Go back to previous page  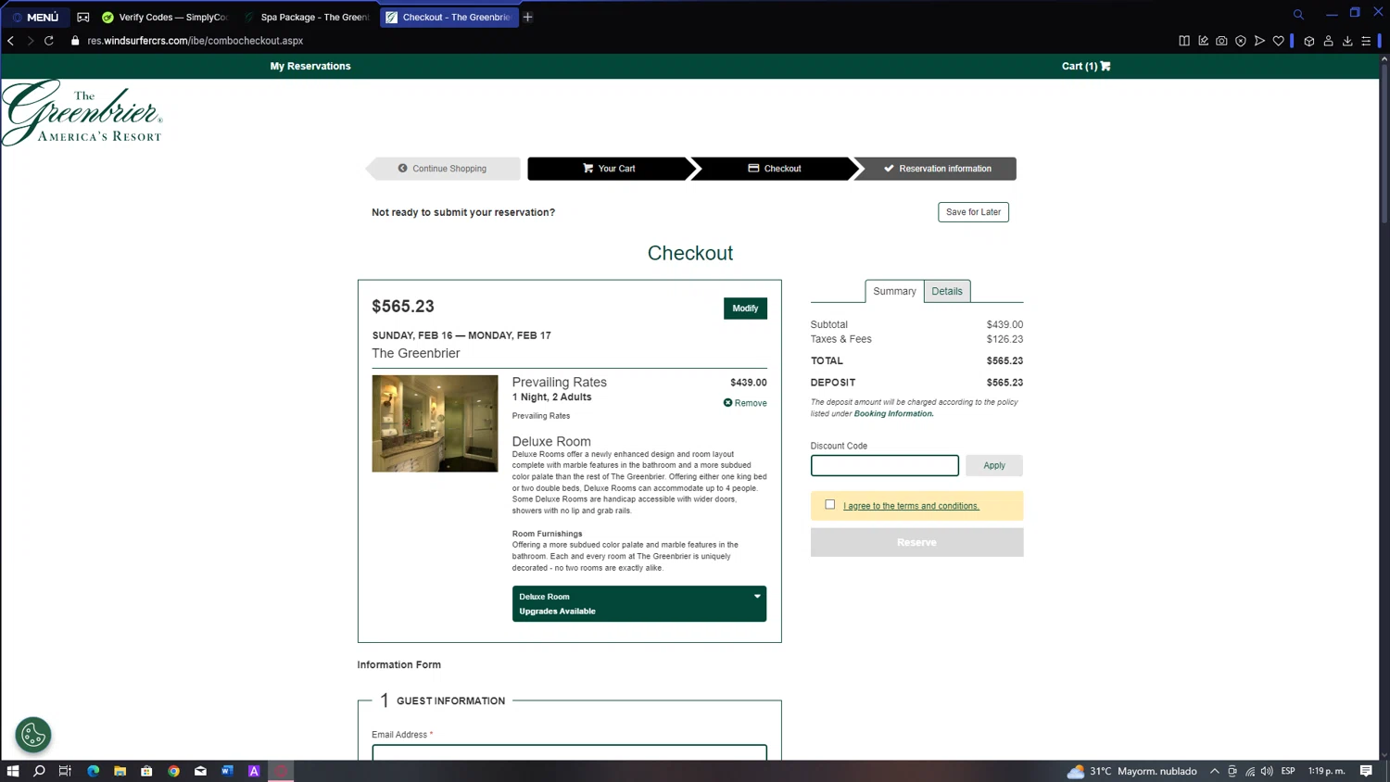pos(11,41)
